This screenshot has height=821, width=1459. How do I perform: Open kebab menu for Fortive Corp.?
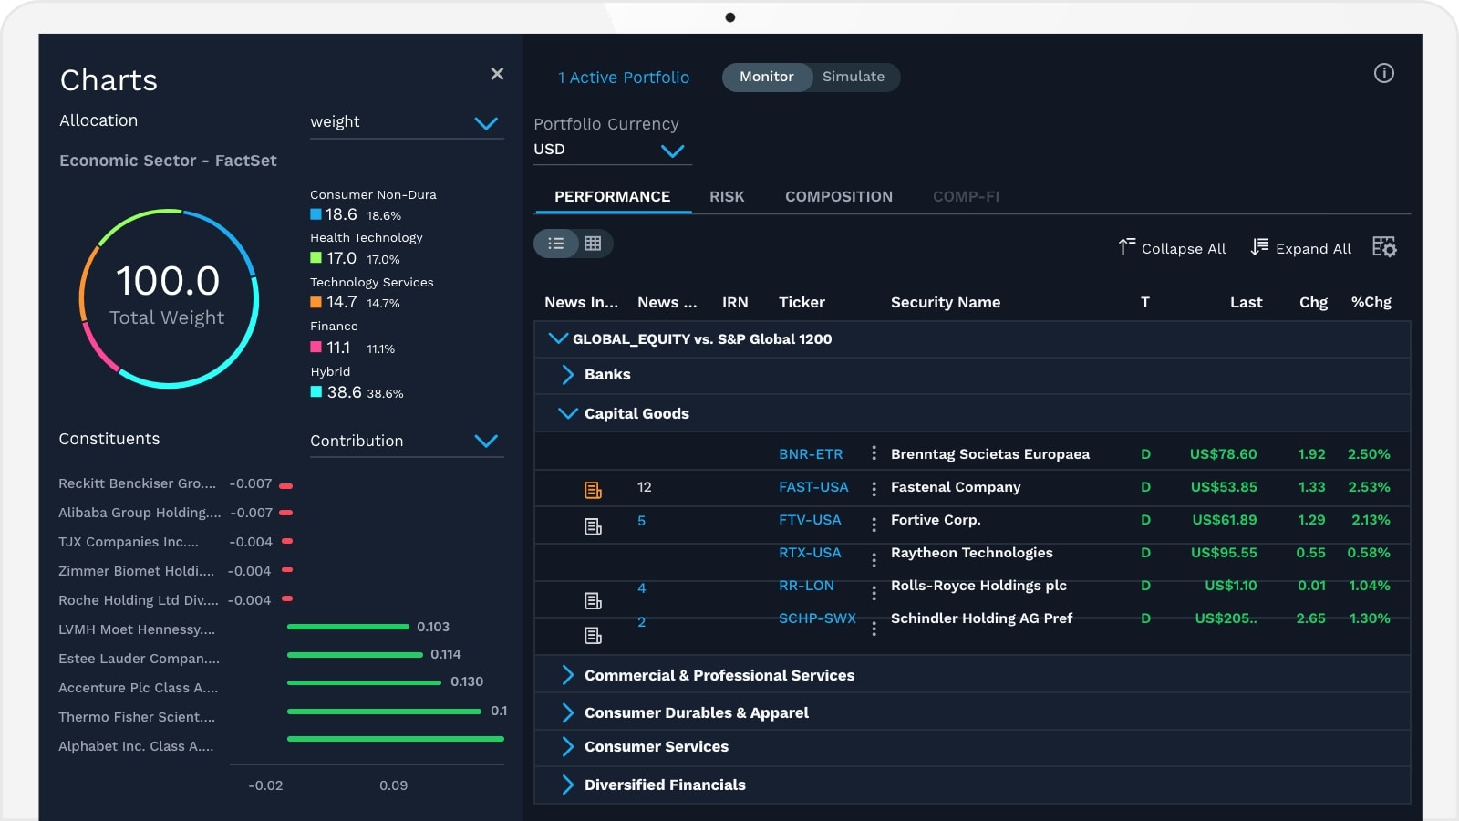874,525
